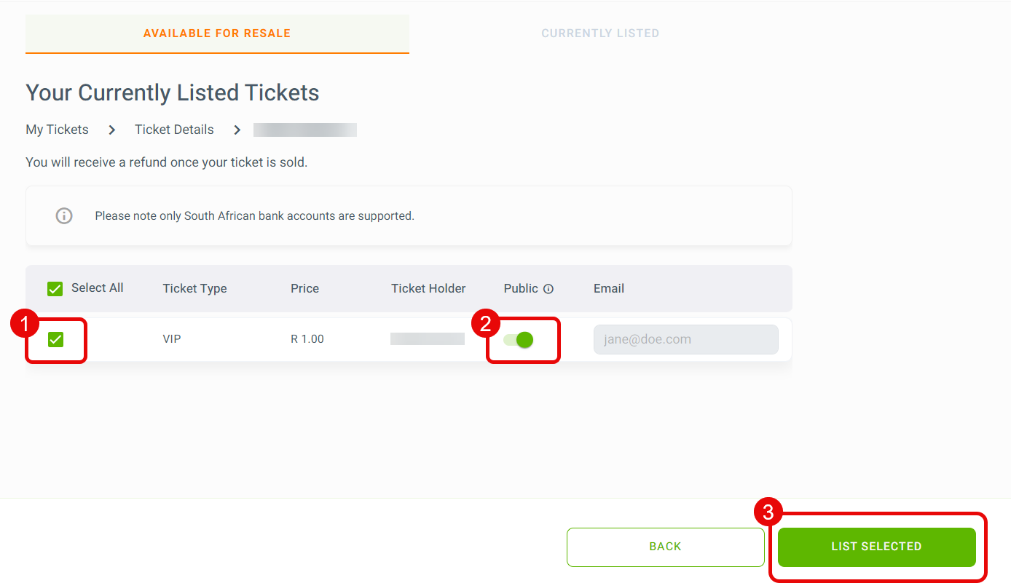Click the VIP ticket type cell
The image size is (1011, 583).
[172, 339]
